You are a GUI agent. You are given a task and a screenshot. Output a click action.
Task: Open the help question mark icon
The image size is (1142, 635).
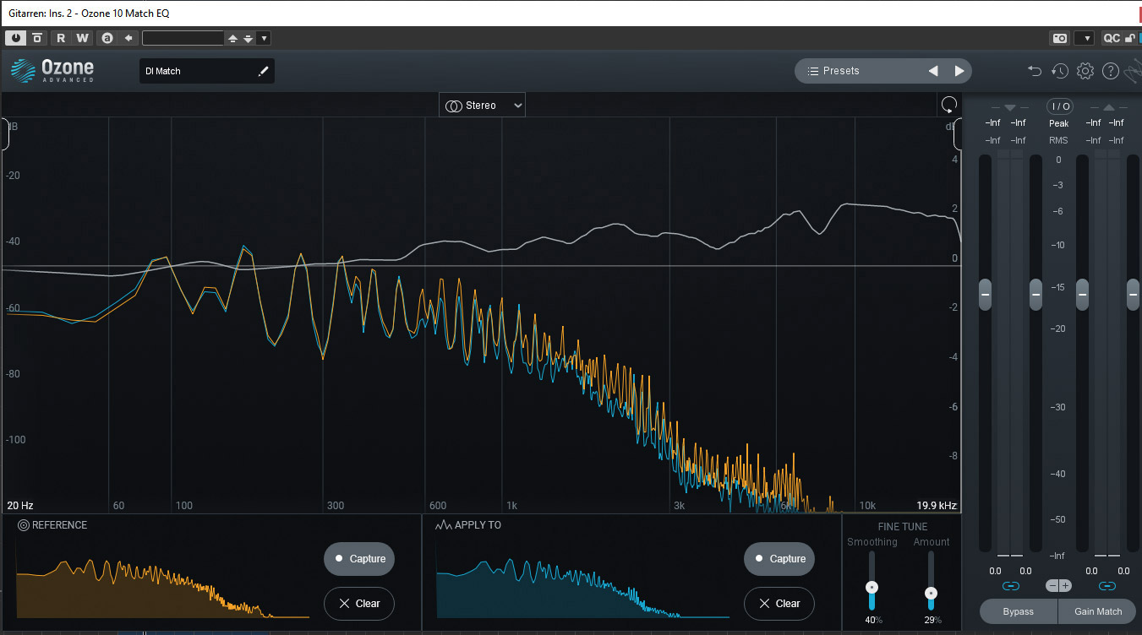click(1111, 71)
